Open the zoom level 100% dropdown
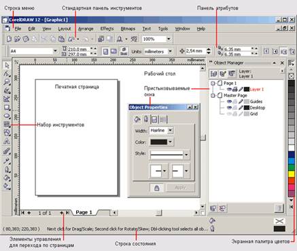Screen dimensions: 297x251 pyautogui.click(x=169, y=39)
